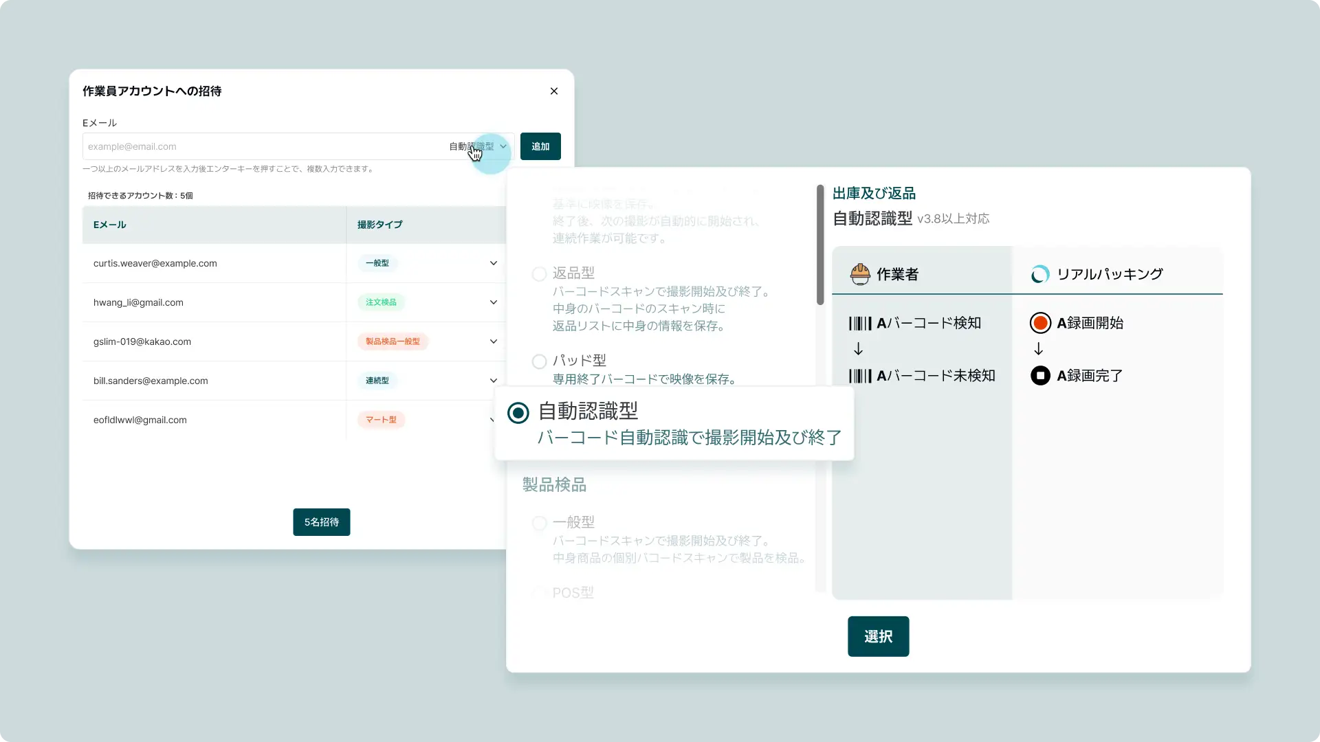The height and width of the screenshot is (742, 1320).
Task: Expand capture type for gslim-019@kakao.com
Action: coord(493,341)
